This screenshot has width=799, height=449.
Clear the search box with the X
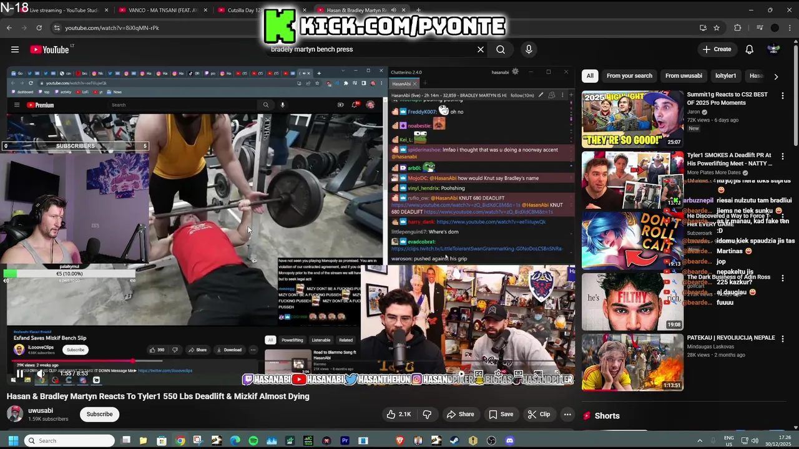[x=481, y=49]
